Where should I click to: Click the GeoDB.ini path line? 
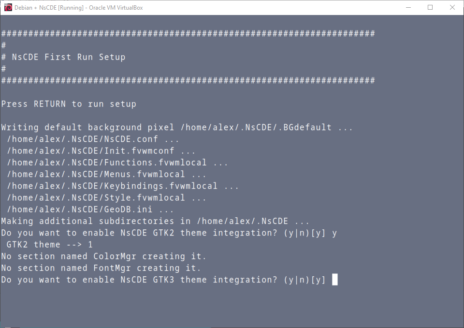pyautogui.click(x=82, y=209)
